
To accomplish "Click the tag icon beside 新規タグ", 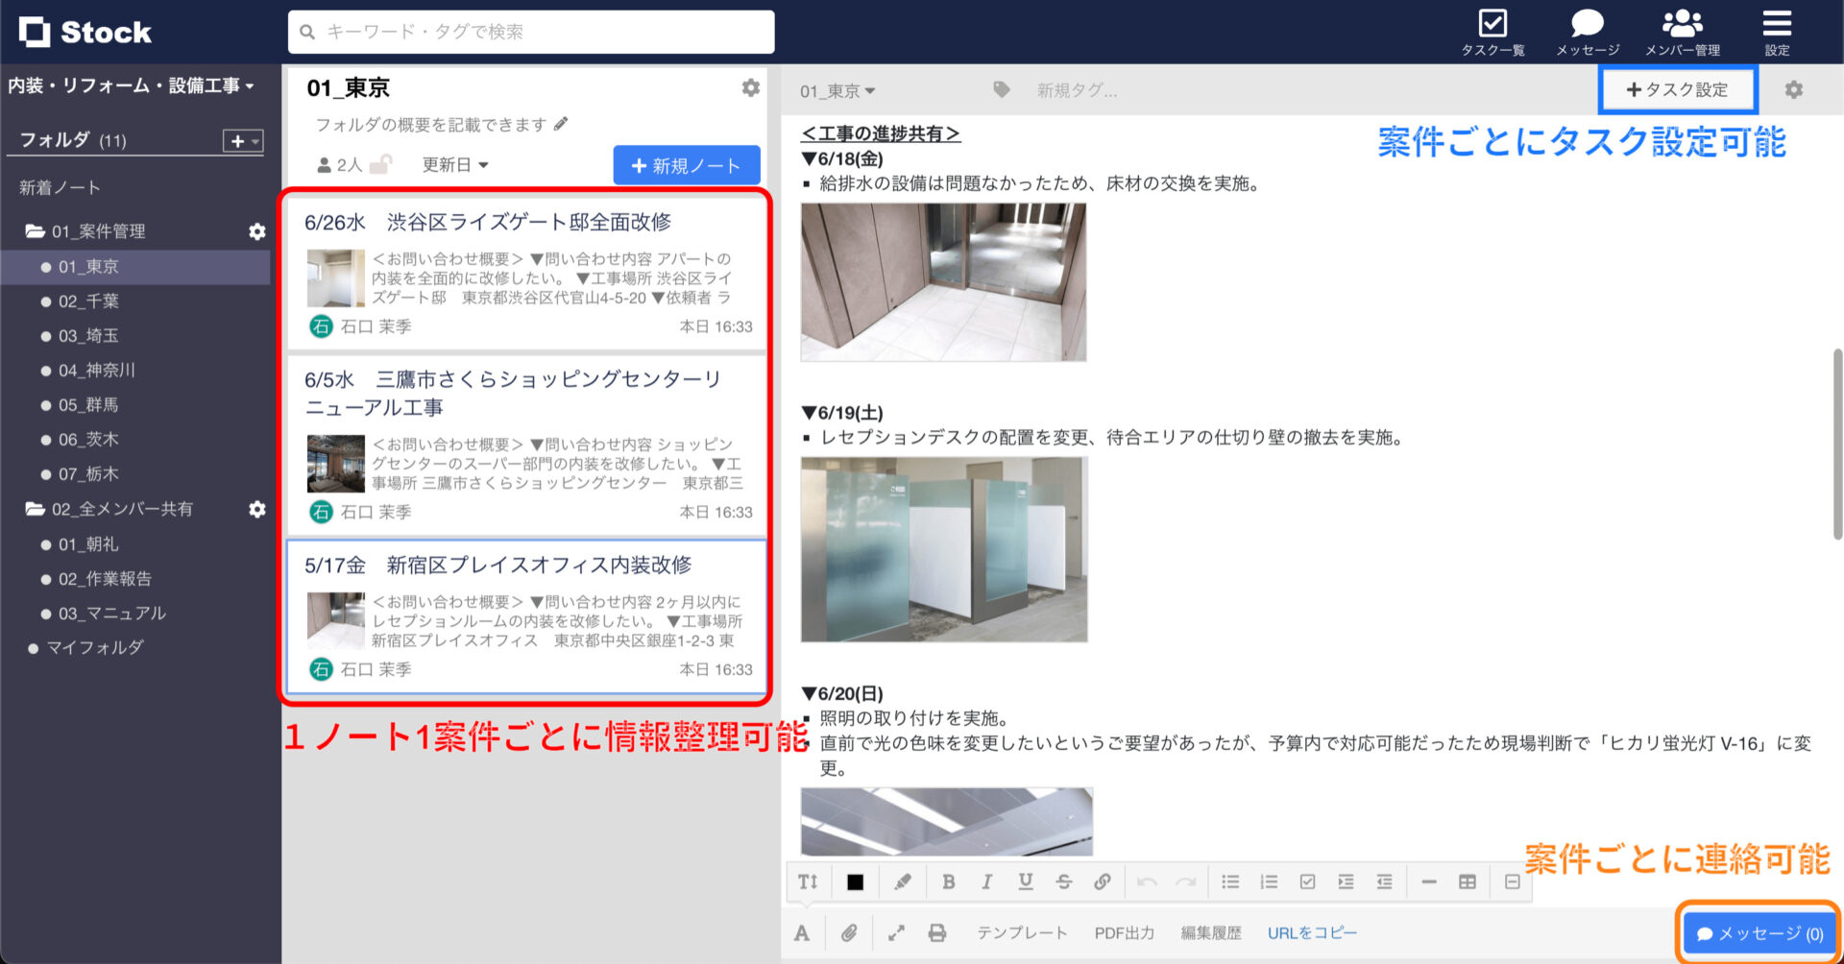I will pos(1002,89).
